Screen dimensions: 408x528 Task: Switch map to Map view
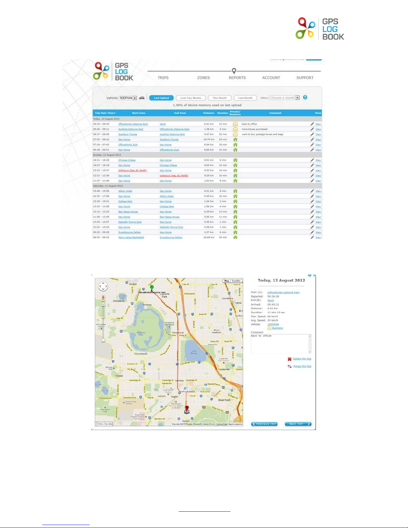coord(227,281)
